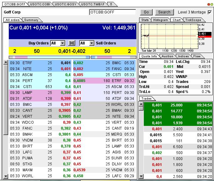
Task: Click the Trades list scroll up arrow
Action: pos(141,104)
